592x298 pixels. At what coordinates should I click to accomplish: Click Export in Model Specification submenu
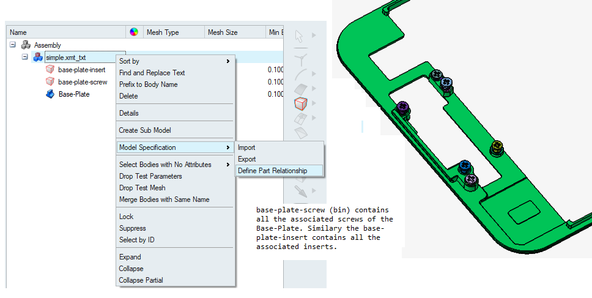point(247,159)
